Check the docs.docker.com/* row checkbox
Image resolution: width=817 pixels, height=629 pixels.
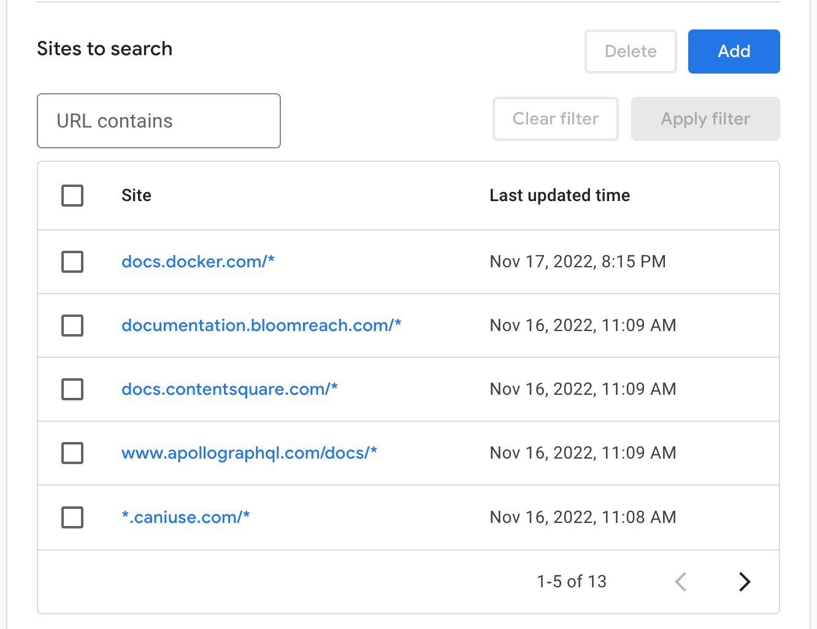72,262
